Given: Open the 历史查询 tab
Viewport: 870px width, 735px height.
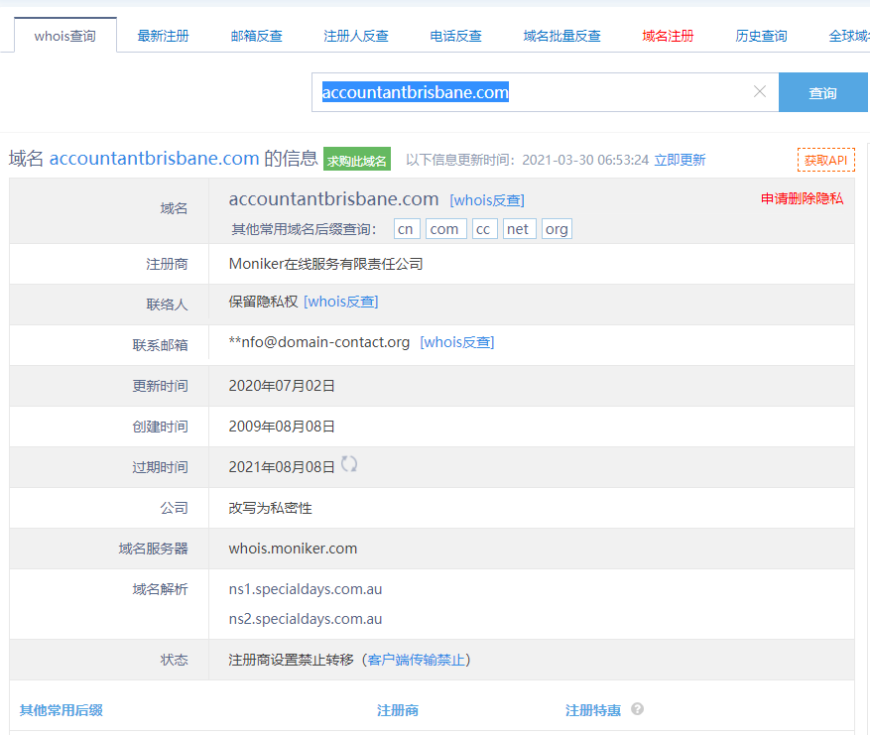Looking at the screenshot, I should click(761, 36).
